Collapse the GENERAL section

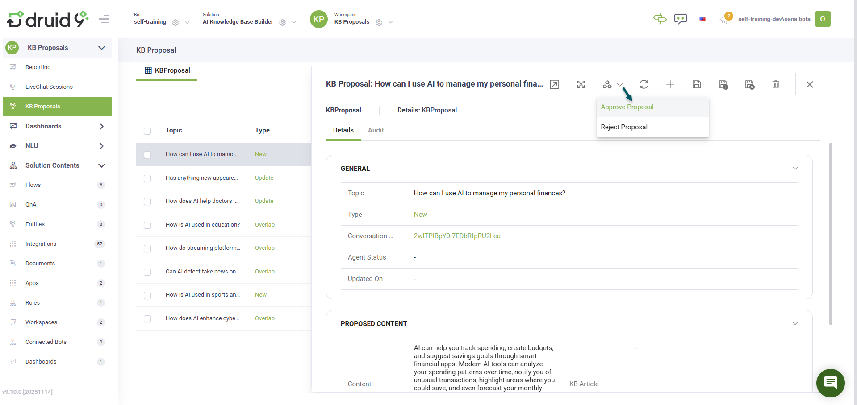795,168
